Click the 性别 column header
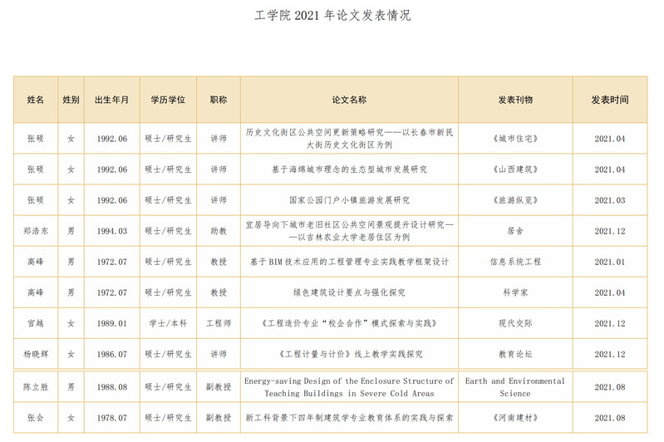 (x=71, y=100)
